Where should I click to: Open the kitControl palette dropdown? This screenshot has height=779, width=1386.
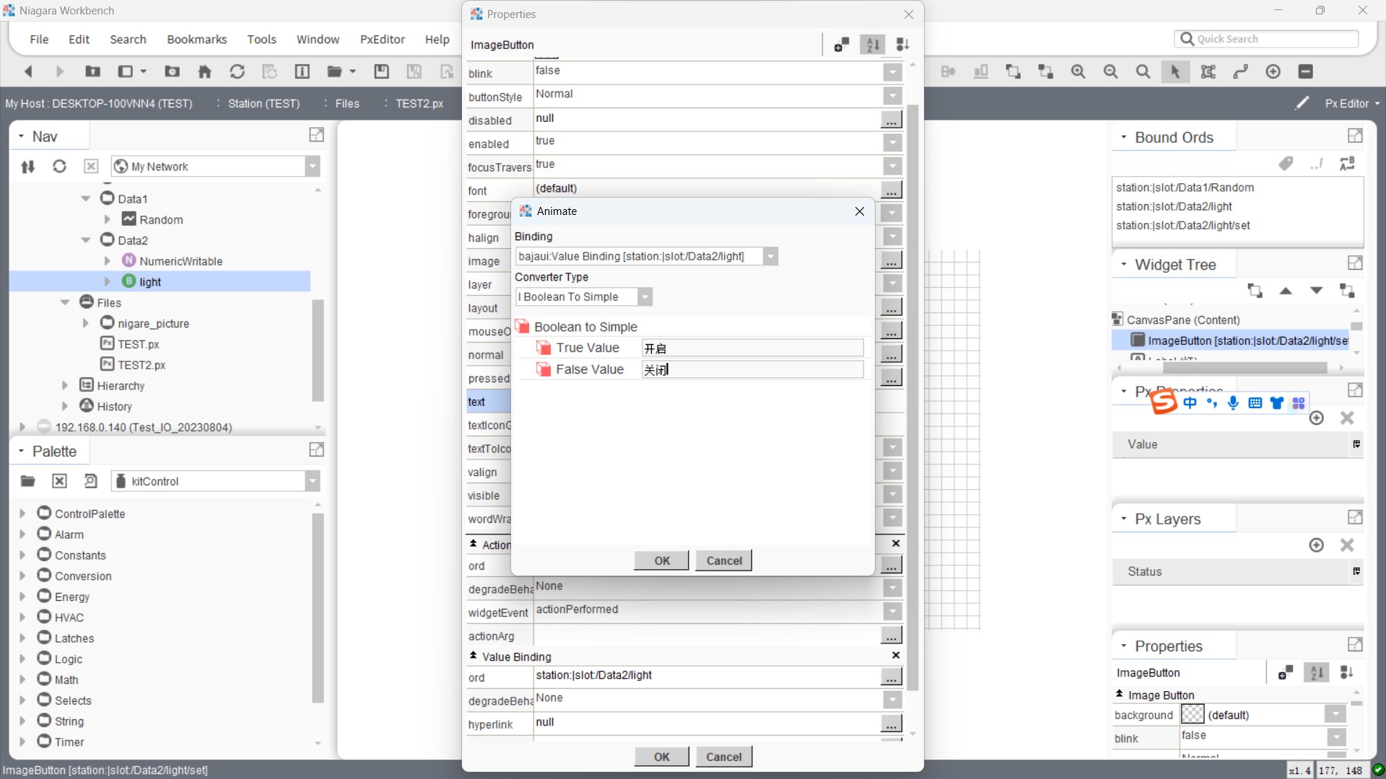click(x=312, y=481)
